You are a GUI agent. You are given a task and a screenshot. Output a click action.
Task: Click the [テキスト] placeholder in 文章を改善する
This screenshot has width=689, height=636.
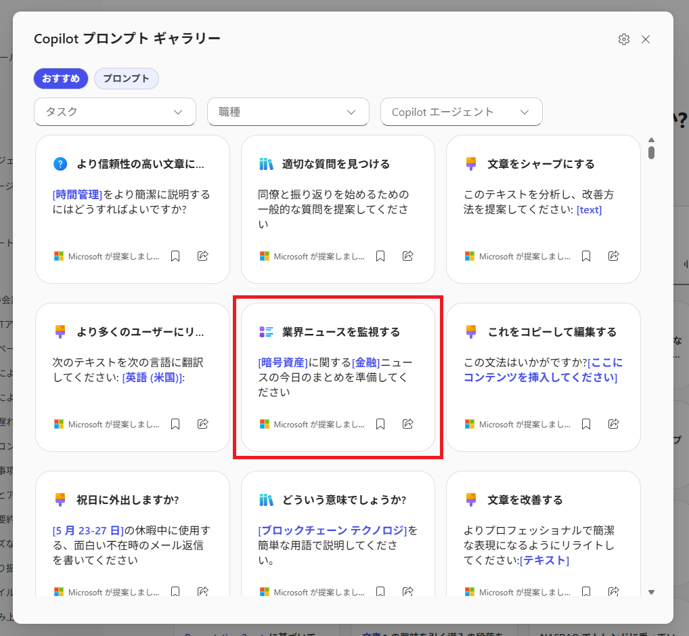coord(544,560)
